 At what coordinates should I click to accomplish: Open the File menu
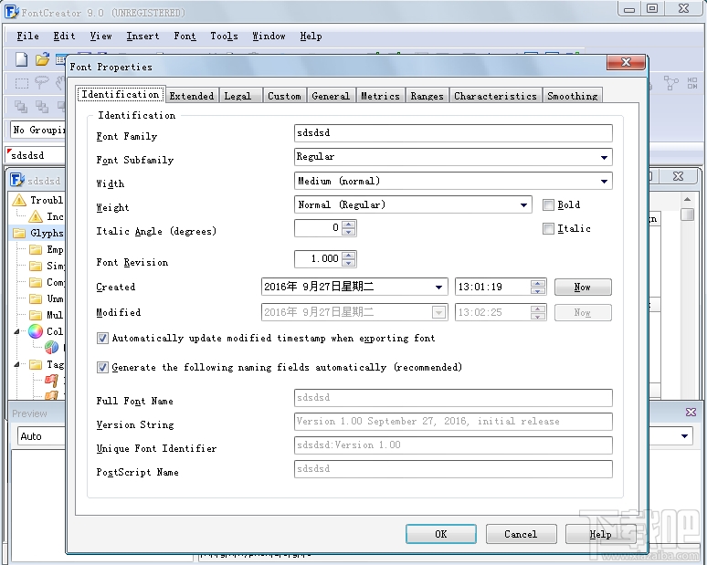coord(27,36)
